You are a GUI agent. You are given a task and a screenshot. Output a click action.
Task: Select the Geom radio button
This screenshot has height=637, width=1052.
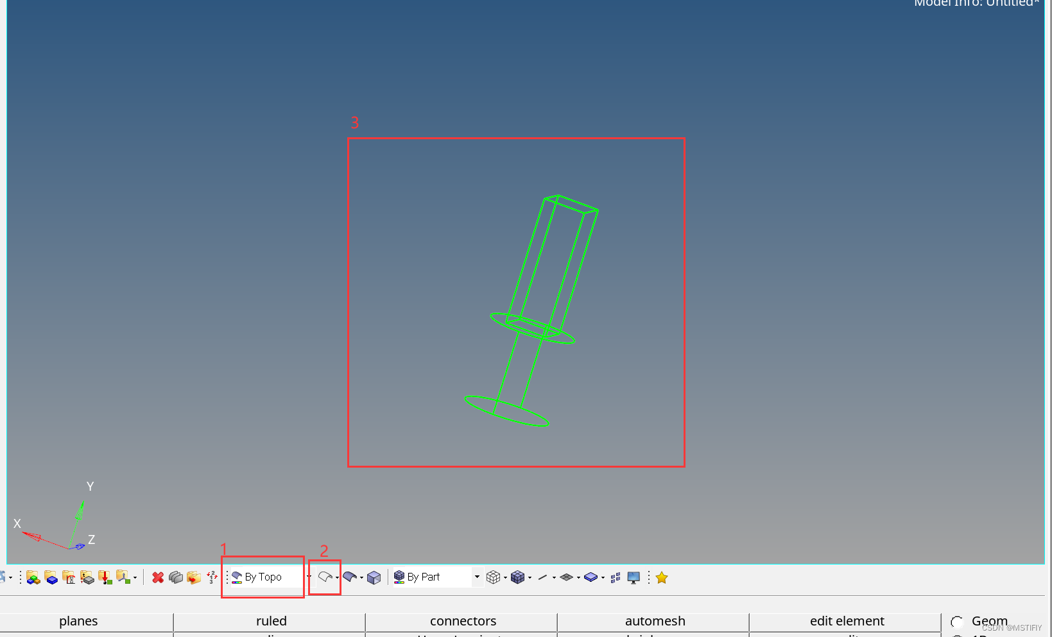click(x=957, y=622)
